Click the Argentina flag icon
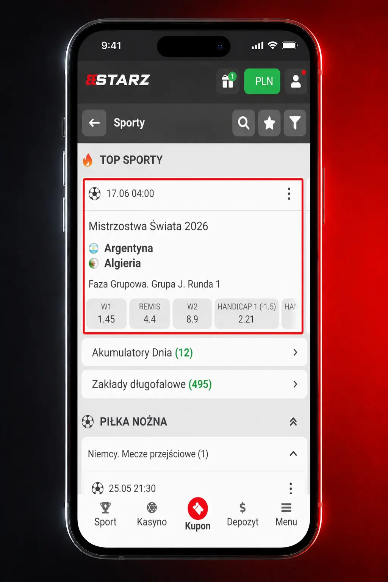388x582 pixels. [94, 248]
